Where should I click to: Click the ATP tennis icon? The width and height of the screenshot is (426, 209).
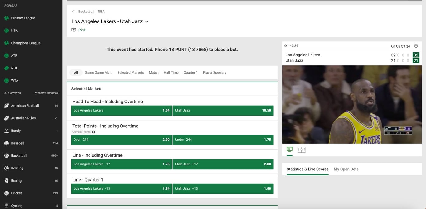(x=6, y=55)
